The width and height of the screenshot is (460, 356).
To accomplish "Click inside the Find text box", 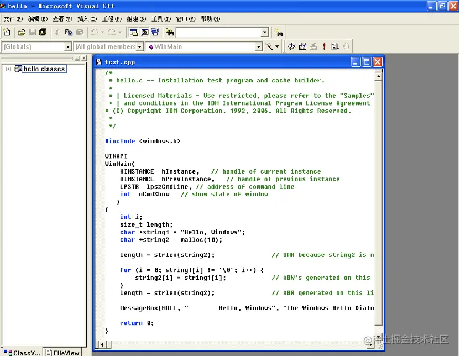I will pos(218,32).
